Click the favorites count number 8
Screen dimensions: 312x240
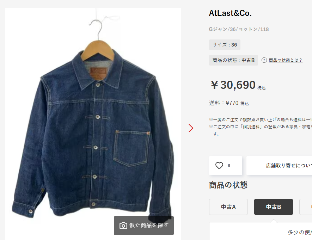coord(229,166)
